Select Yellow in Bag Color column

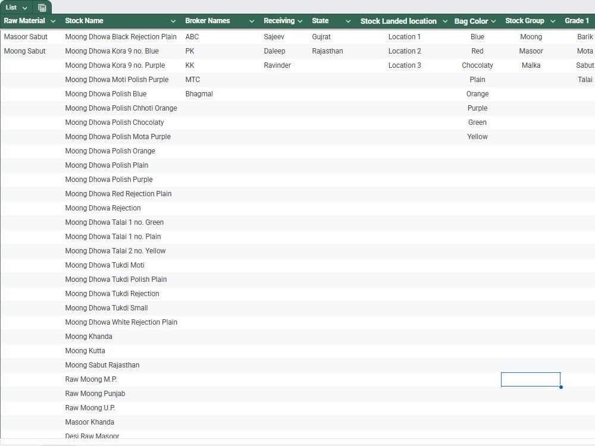[477, 137]
